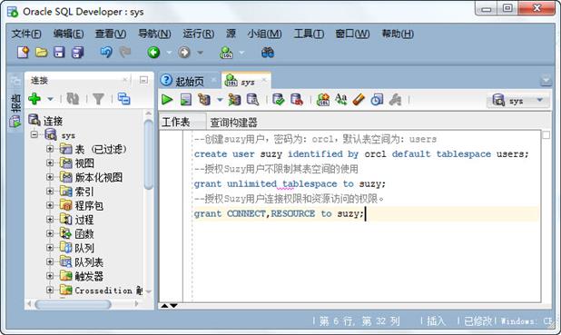Apply filter funnel icon in connections panel

(98, 99)
